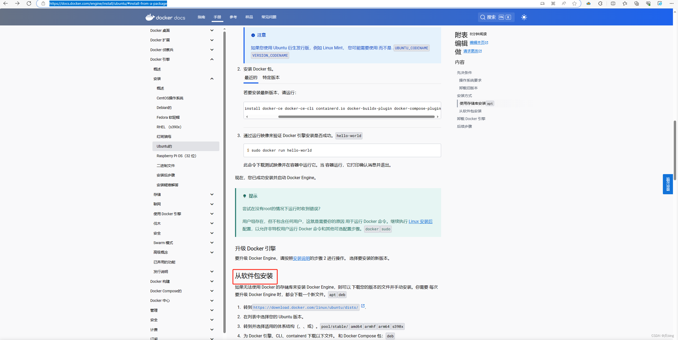Open RHEL (s390x) sidebar item
Viewport: 678px width, 340px height.
point(169,127)
